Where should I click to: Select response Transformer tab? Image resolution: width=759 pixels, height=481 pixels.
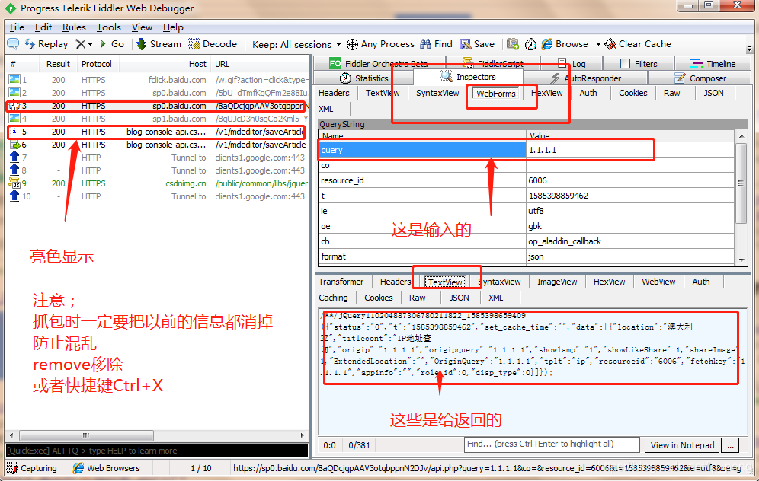point(341,282)
